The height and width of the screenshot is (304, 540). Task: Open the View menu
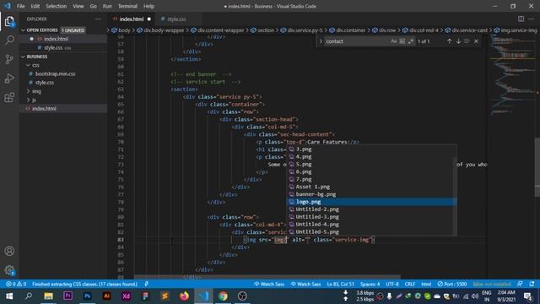tap(78, 6)
